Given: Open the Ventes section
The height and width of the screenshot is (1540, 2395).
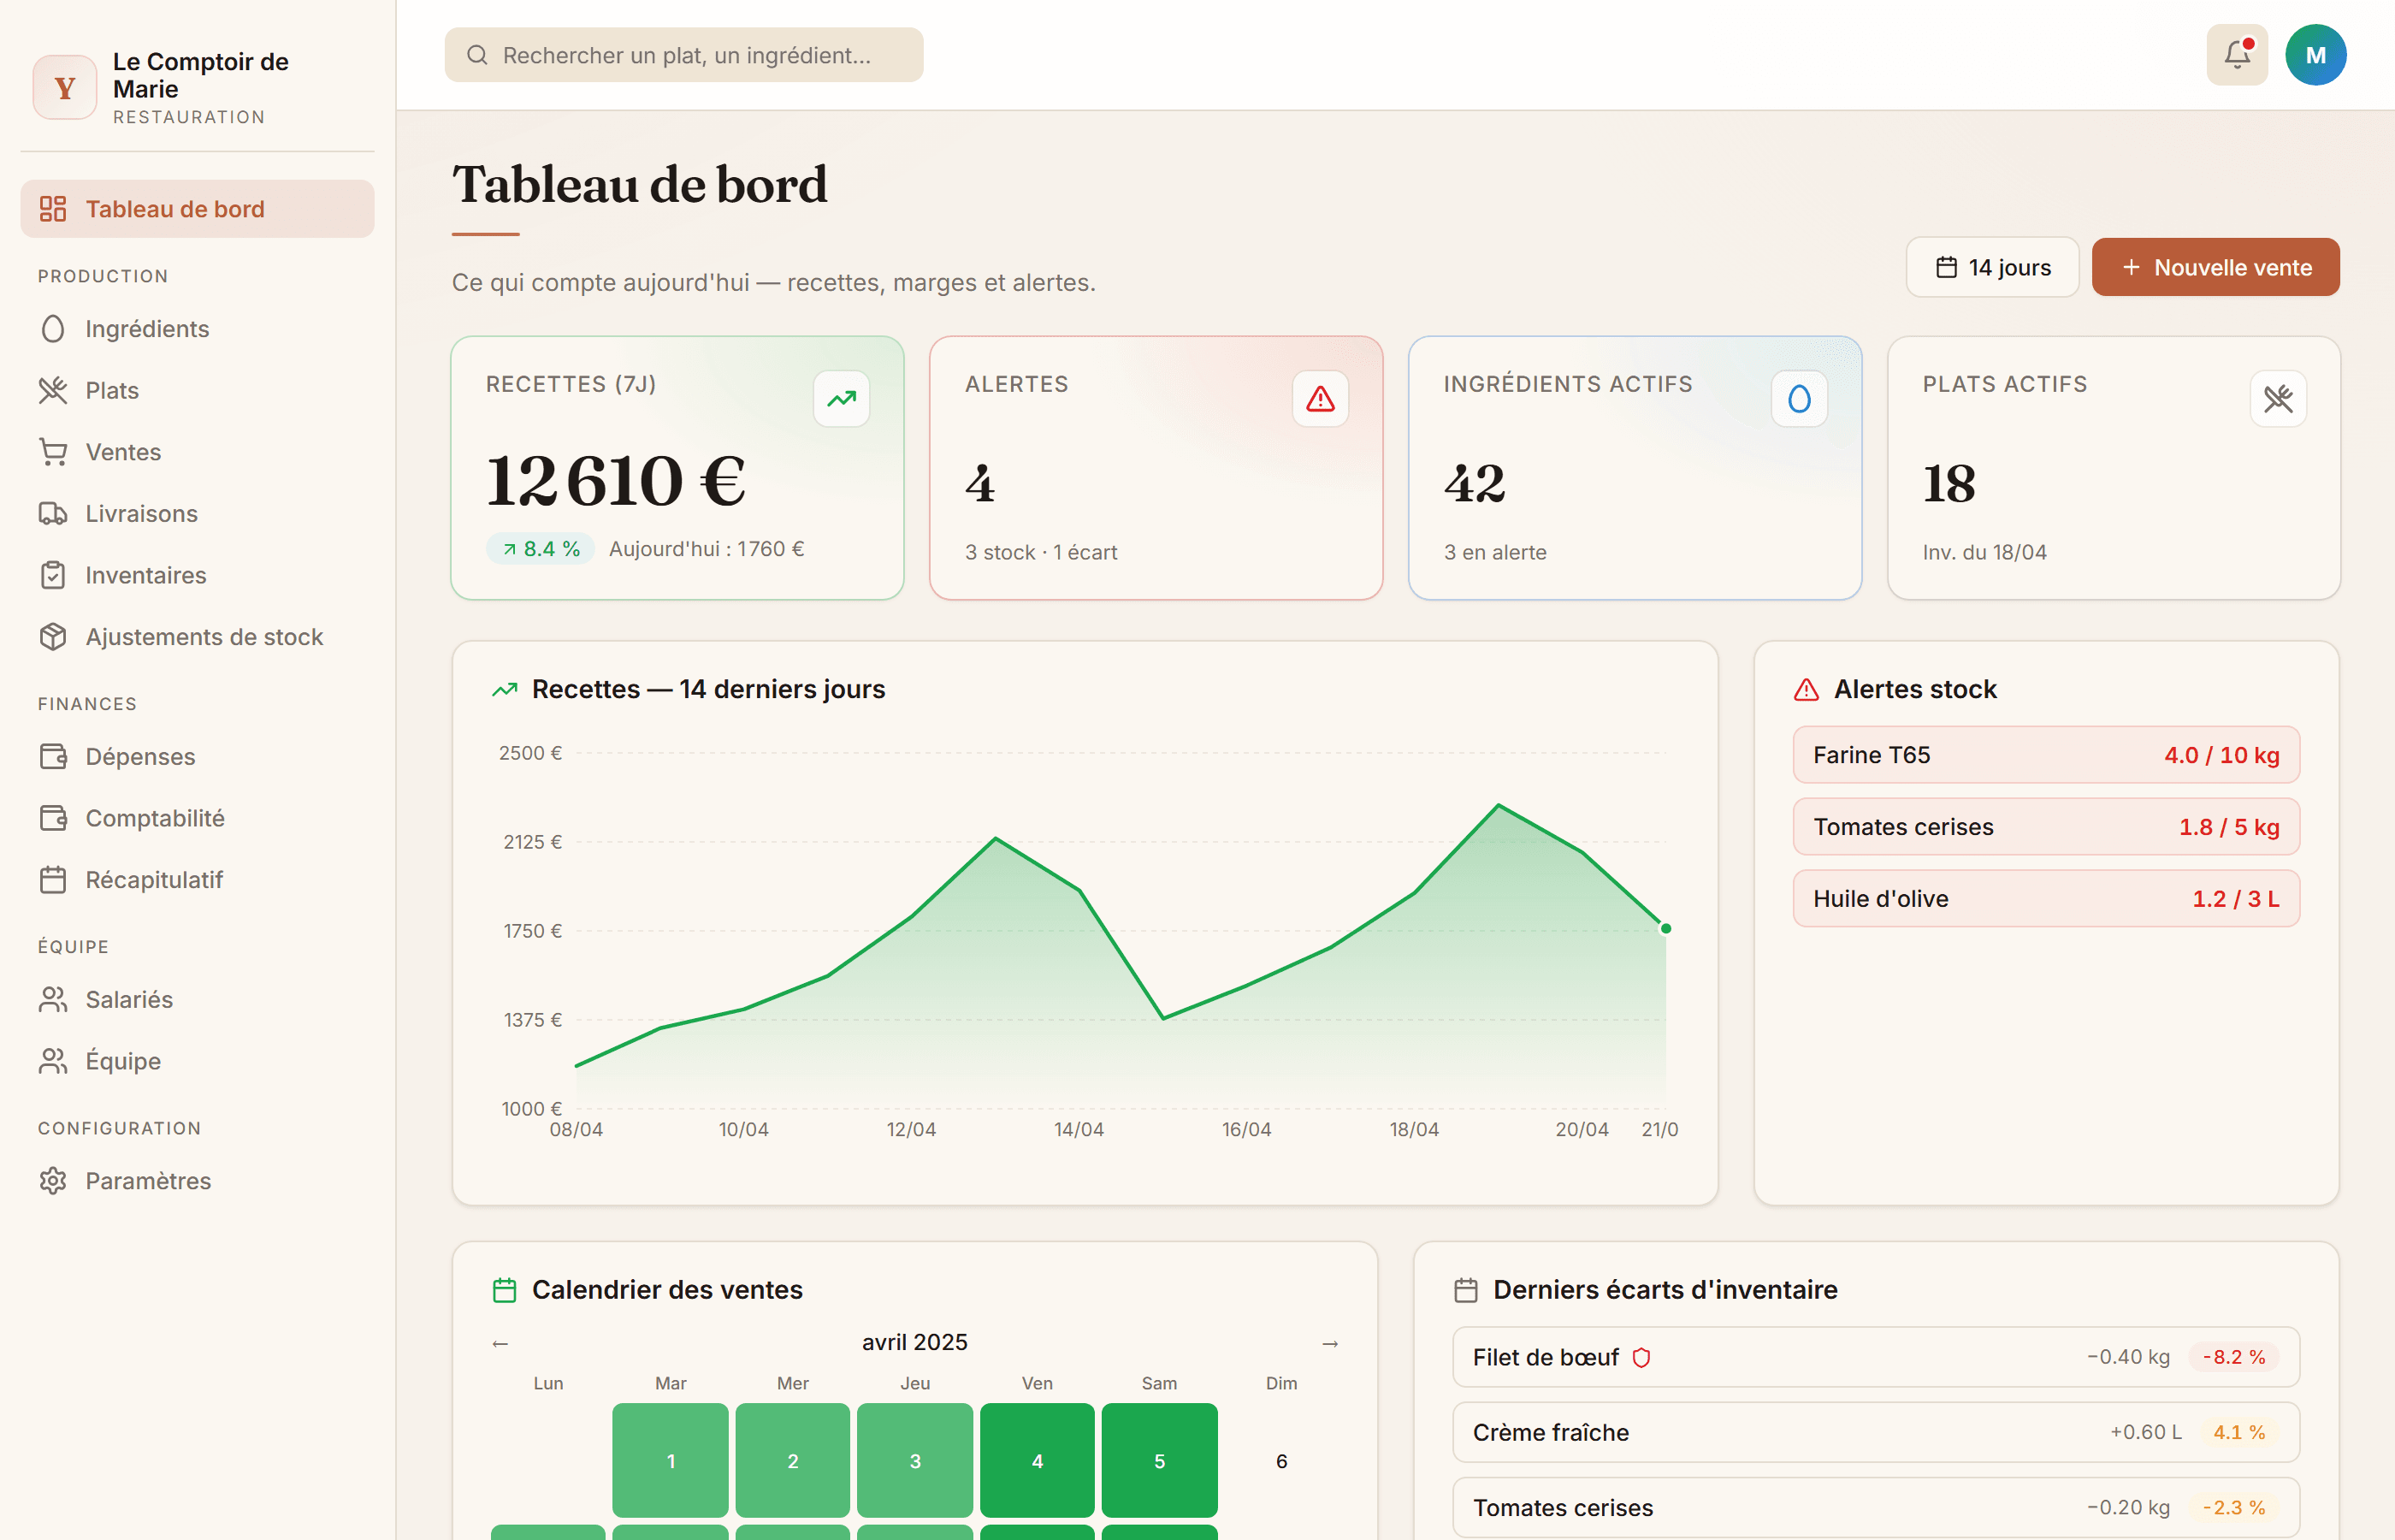Looking at the screenshot, I should click(197, 452).
